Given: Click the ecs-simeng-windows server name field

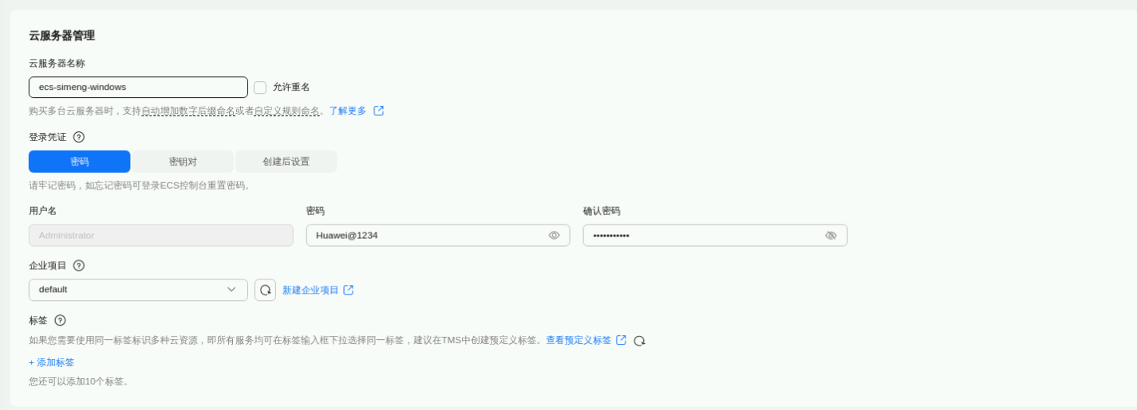Looking at the screenshot, I should pyautogui.click(x=138, y=88).
